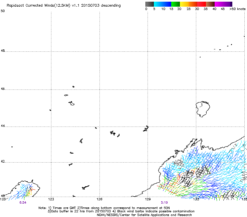This screenshot has height=217, width=247.
Task: Click the 44 latitude axis label
Action: click(x=3, y=126)
